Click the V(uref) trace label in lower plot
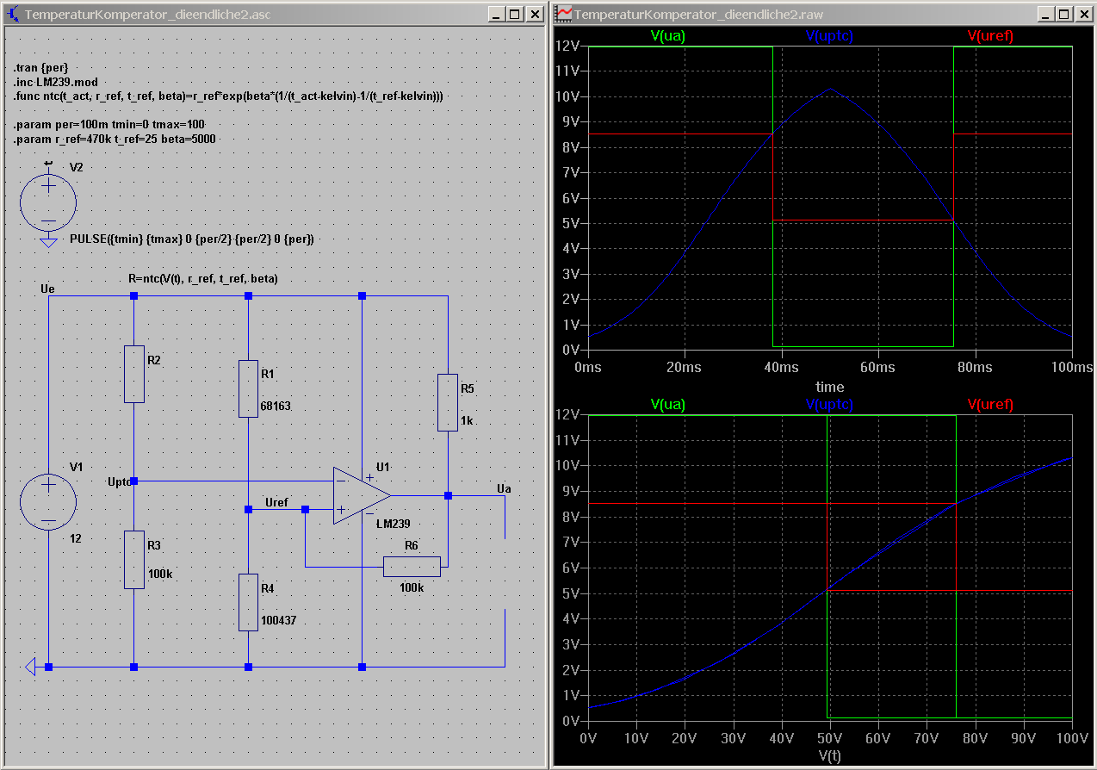This screenshot has height=770, width=1097. pos(990,404)
